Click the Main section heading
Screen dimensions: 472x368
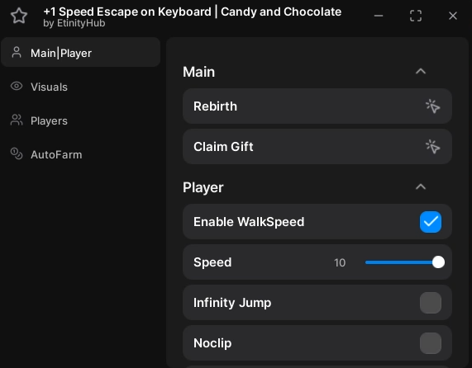click(198, 72)
